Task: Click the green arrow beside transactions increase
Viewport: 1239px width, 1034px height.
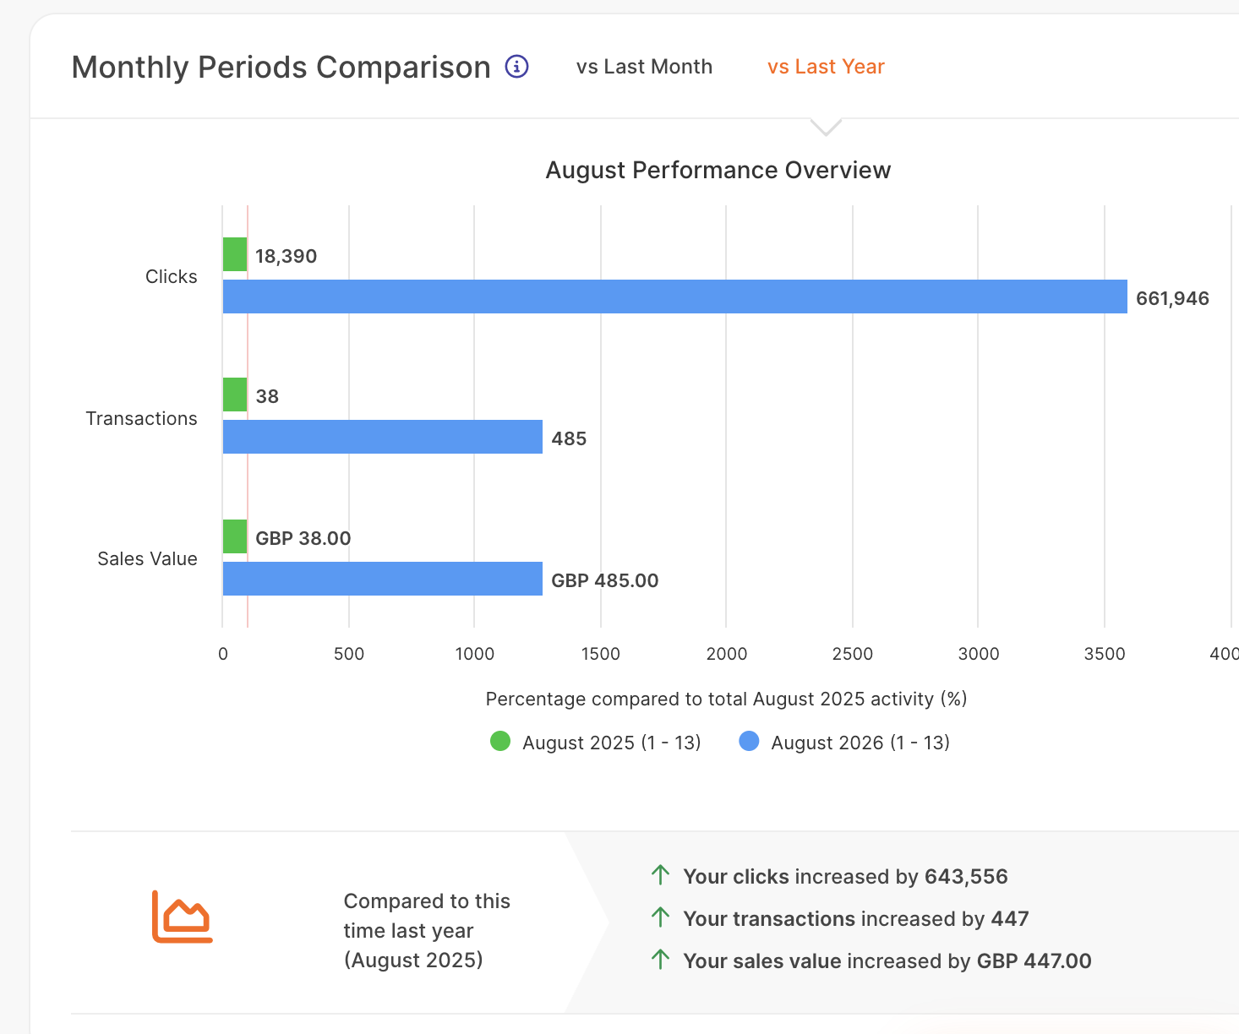Action: click(661, 917)
